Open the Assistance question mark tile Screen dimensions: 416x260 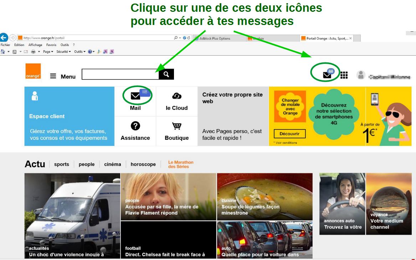(135, 131)
